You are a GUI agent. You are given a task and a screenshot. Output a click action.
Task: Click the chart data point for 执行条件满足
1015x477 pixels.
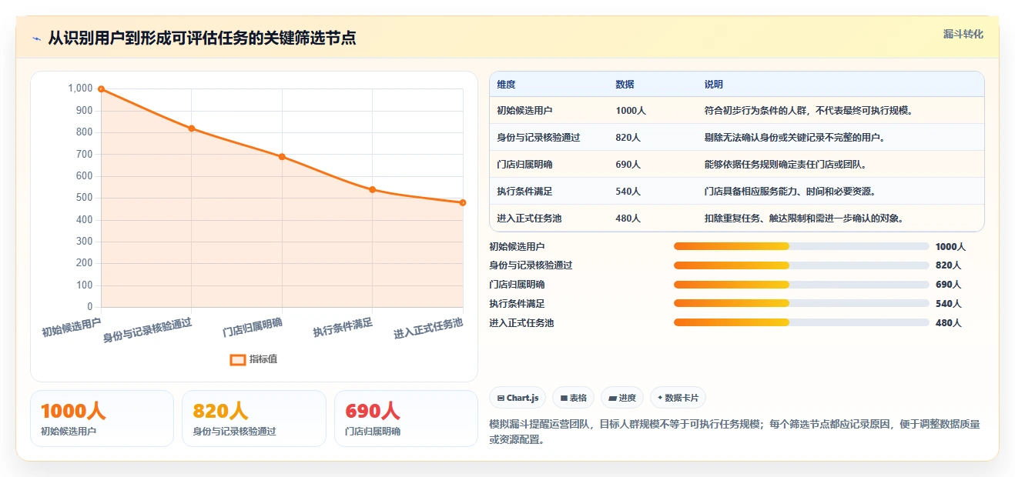[x=372, y=189]
